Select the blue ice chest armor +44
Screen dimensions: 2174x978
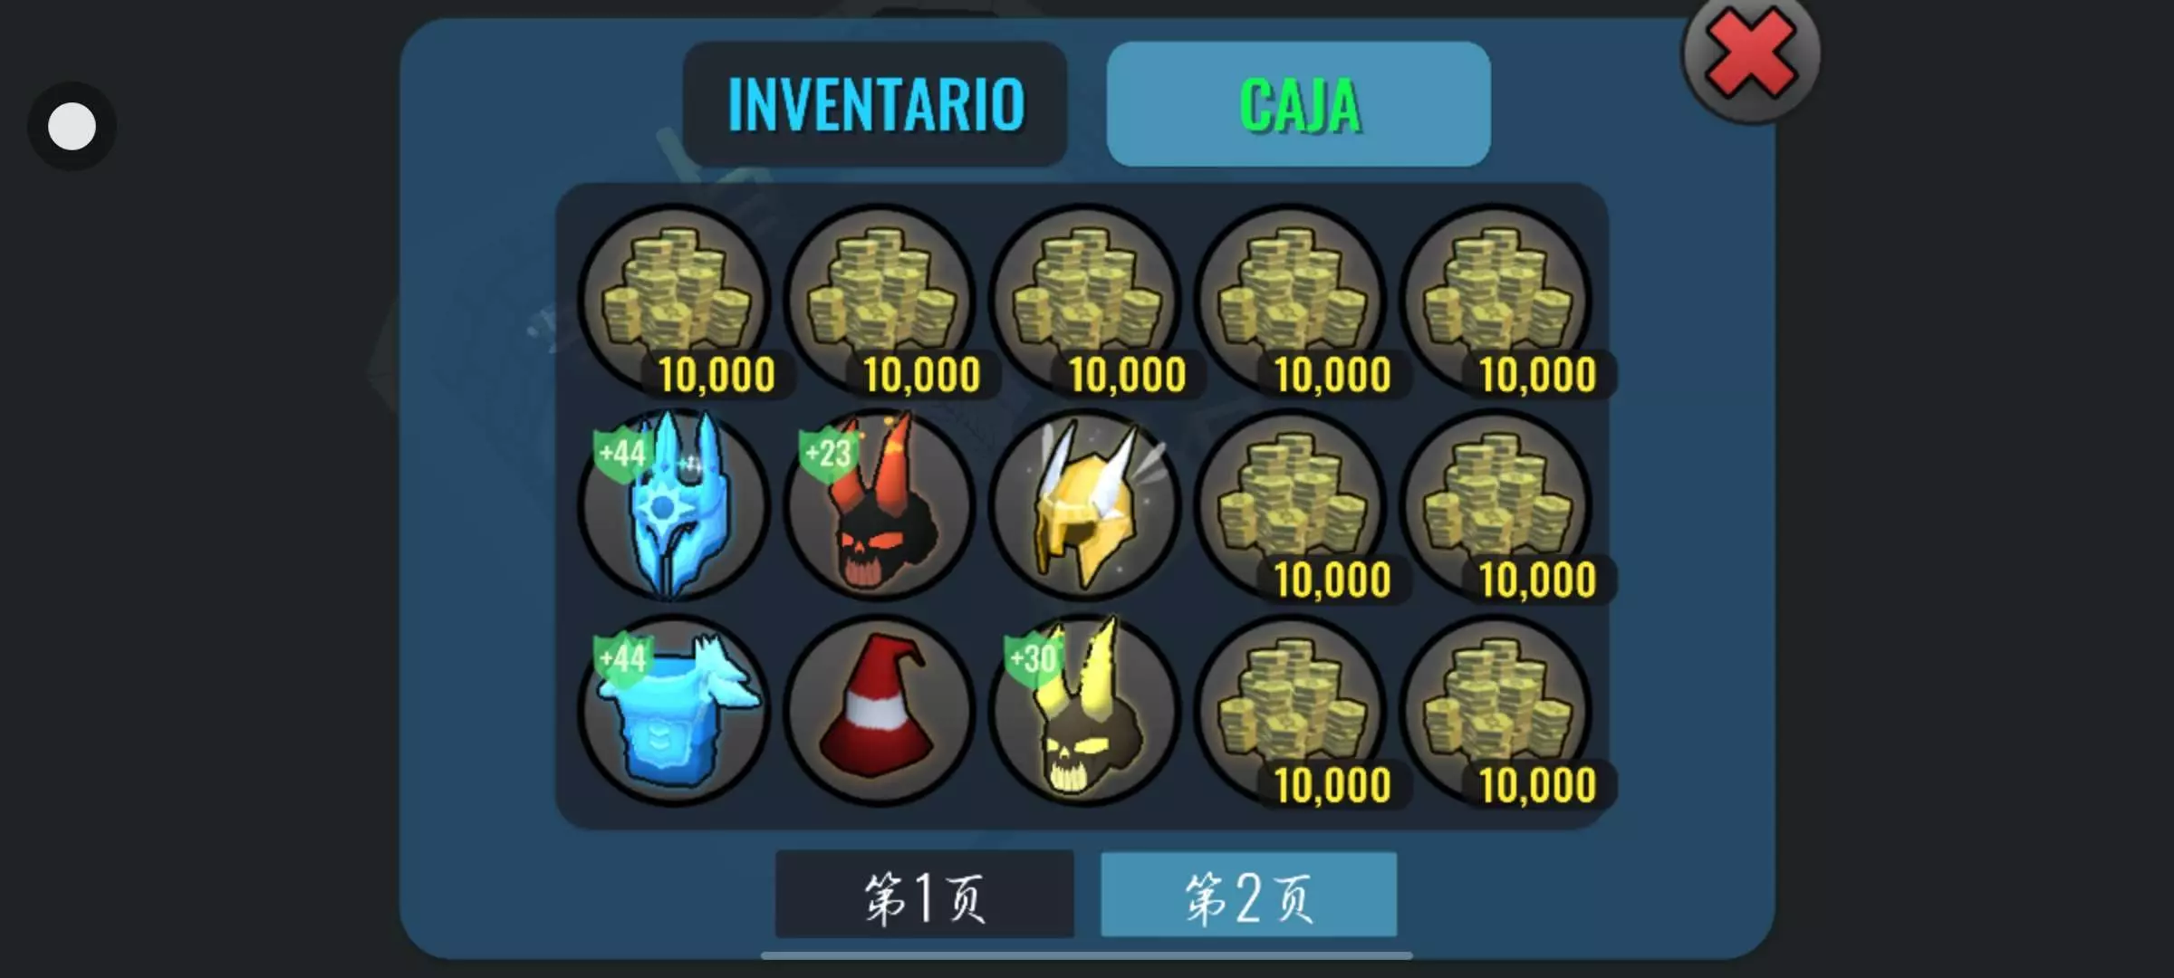(673, 711)
